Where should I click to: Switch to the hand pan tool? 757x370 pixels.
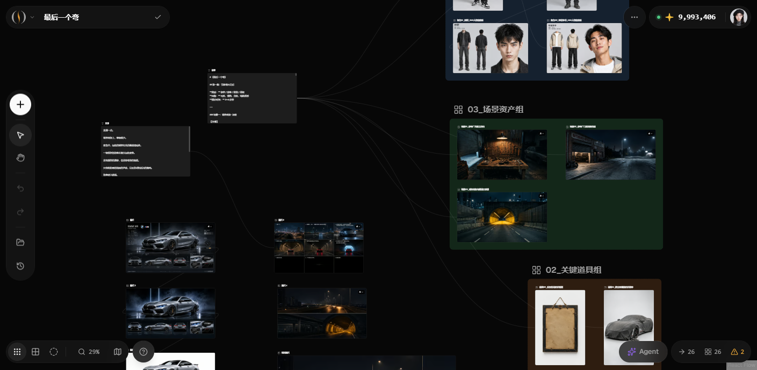pos(20,158)
